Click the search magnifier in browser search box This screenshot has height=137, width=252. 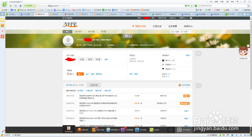[248, 6]
